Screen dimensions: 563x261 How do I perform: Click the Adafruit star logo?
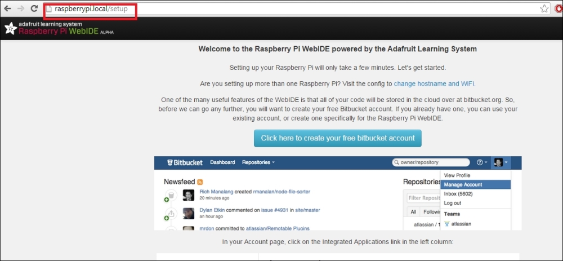10,28
